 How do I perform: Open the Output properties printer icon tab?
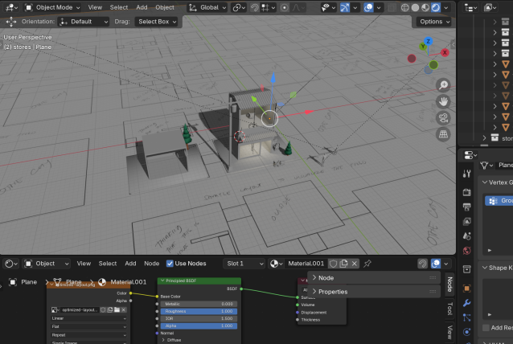(467, 207)
